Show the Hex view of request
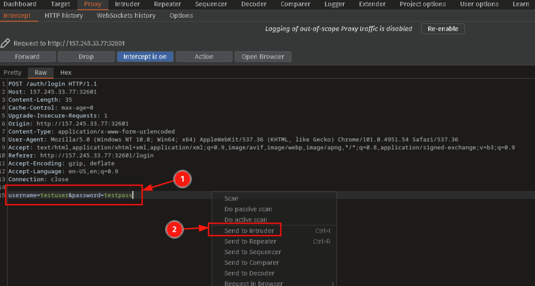 (x=66, y=73)
